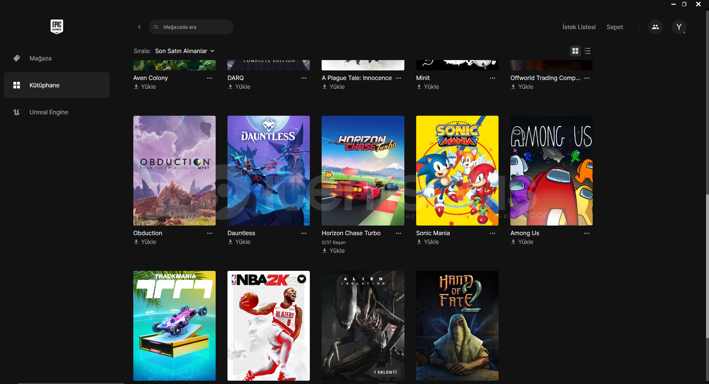Open three-dot menu for Sonic Mania

493,233
